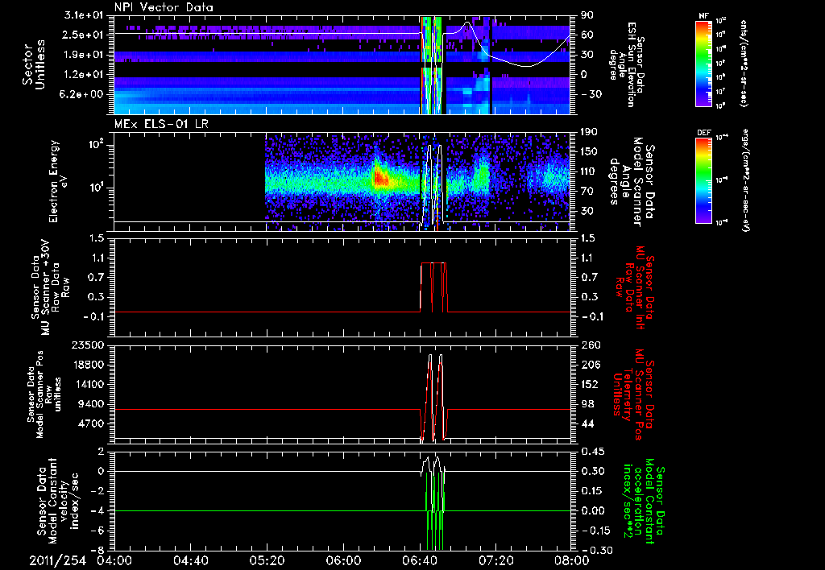Select the 'NPI Vector Data' panel title
Screen dimensions: 825x570
pos(164,7)
